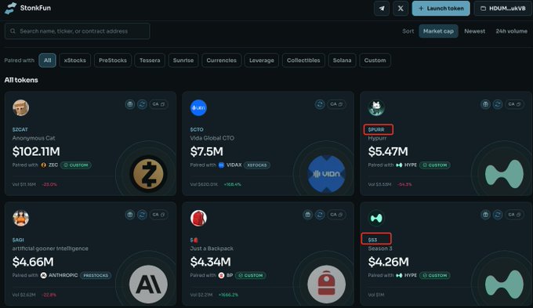Copy contract address on $ZCAT card
Screen dimensions: 533x308
159,104
